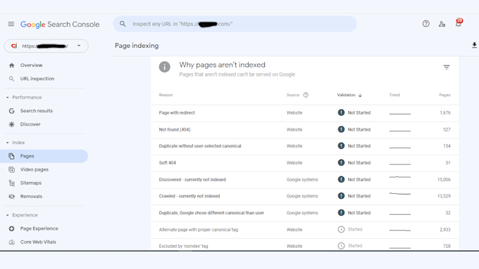Click the info icon beside Why pages aren't indexed
Image resolution: width=479 pixels, height=269 pixels.
(164, 67)
